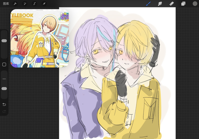Select the Smudge tool

coord(160,4)
